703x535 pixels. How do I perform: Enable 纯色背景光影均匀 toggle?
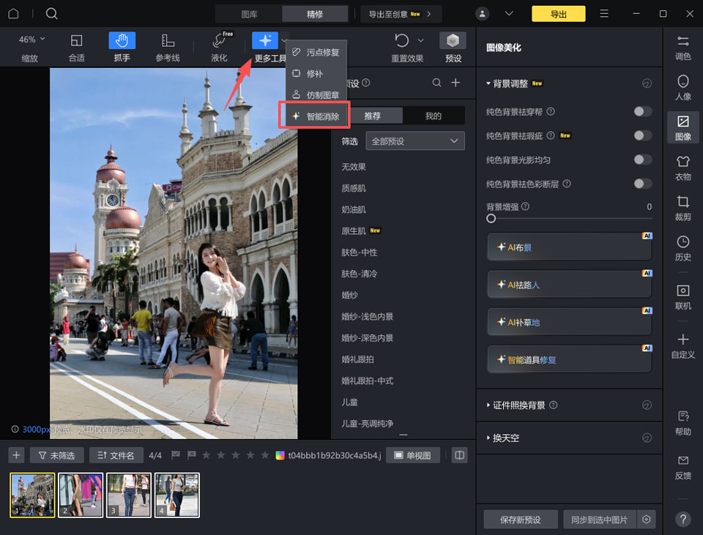(642, 160)
